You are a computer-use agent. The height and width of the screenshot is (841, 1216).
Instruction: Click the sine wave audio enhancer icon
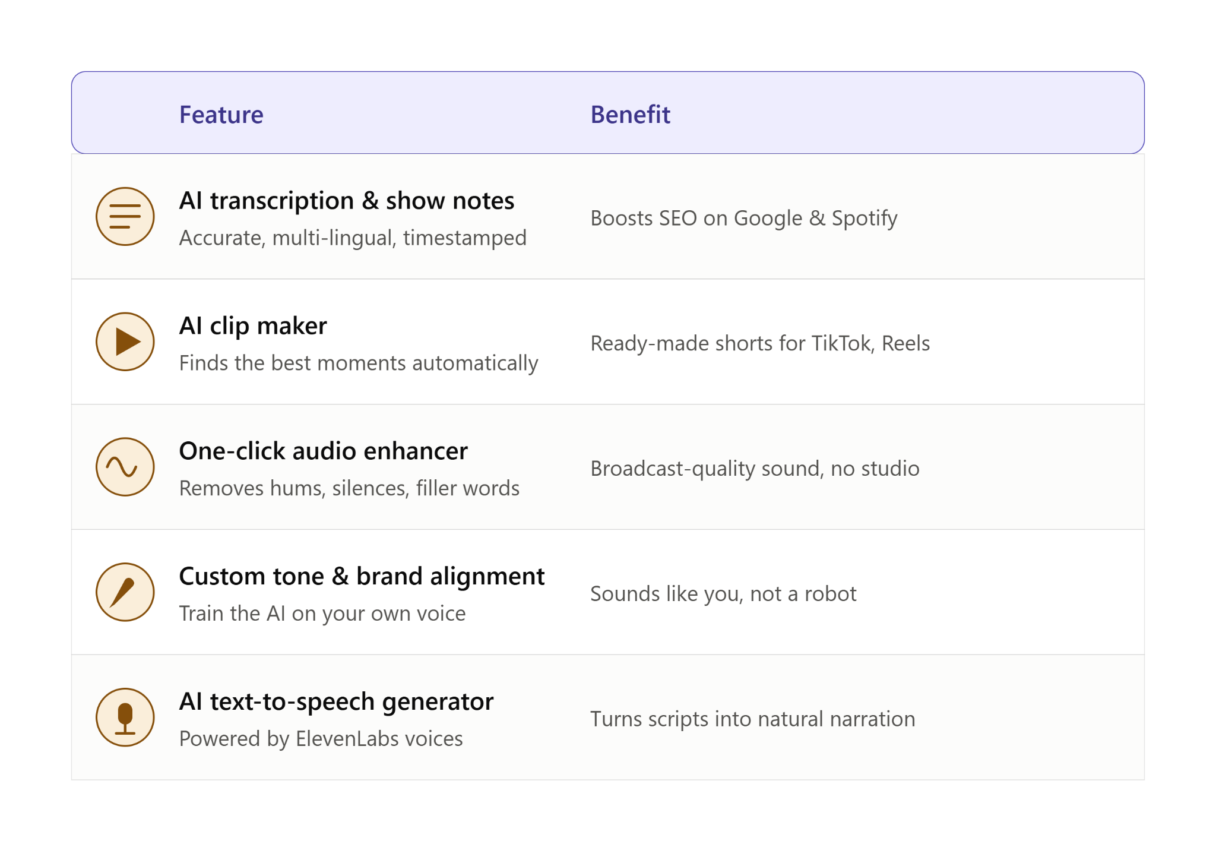tap(125, 467)
